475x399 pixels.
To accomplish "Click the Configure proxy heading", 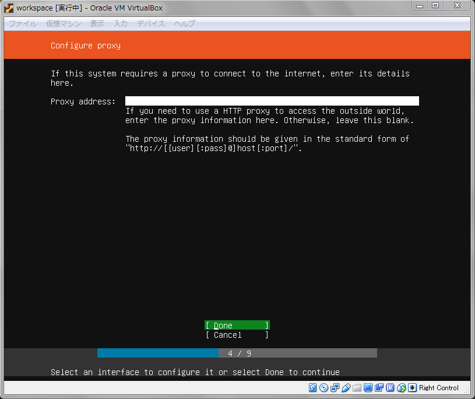I will click(x=86, y=45).
